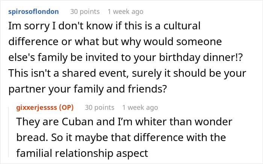Click the reply line starting "bread. So it maybe"
263x164 pixels.
(121, 137)
